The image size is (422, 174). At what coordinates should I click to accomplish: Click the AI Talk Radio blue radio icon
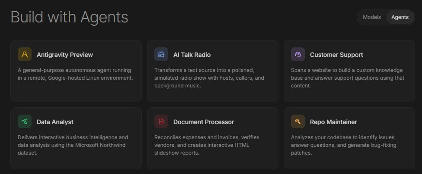click(x=161, y=54)
